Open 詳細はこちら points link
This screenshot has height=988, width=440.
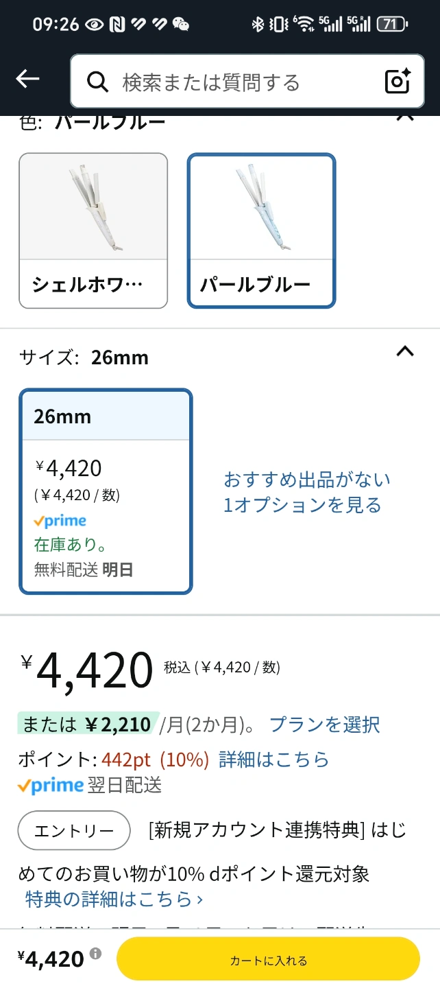(273, 760)
